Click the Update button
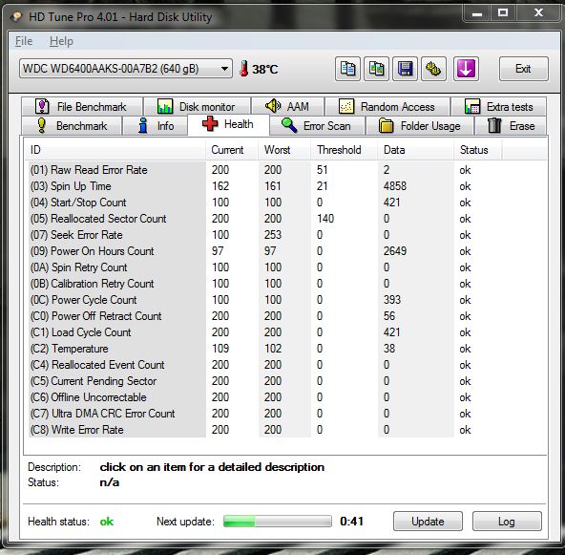This screenshot has width=565, height=555. [428, 522]
